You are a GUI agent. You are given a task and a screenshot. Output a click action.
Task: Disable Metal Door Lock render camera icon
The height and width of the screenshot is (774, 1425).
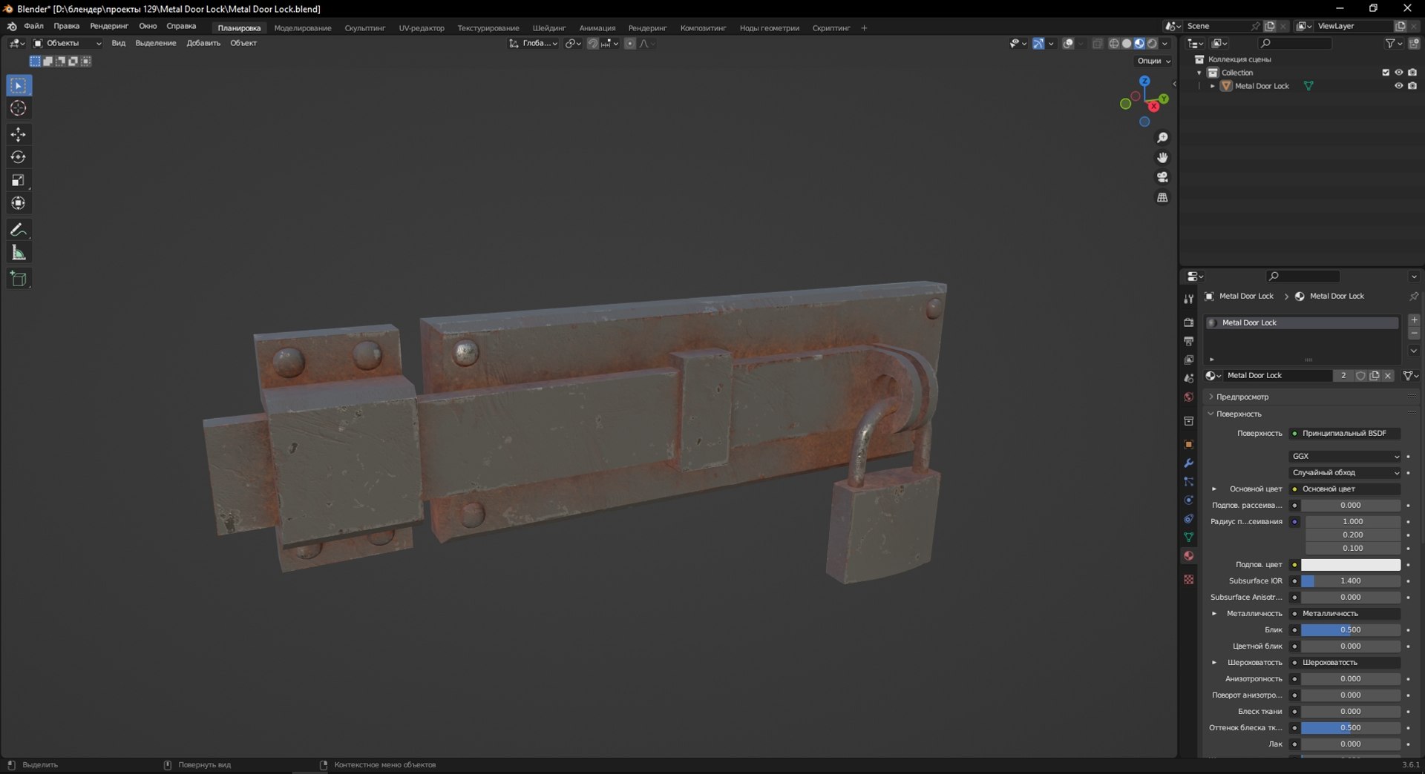coord(1412,86)
